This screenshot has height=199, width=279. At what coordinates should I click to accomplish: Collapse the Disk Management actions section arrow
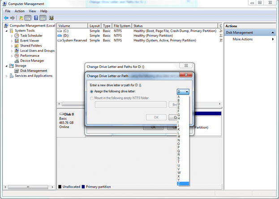click(x=273, y=33)
